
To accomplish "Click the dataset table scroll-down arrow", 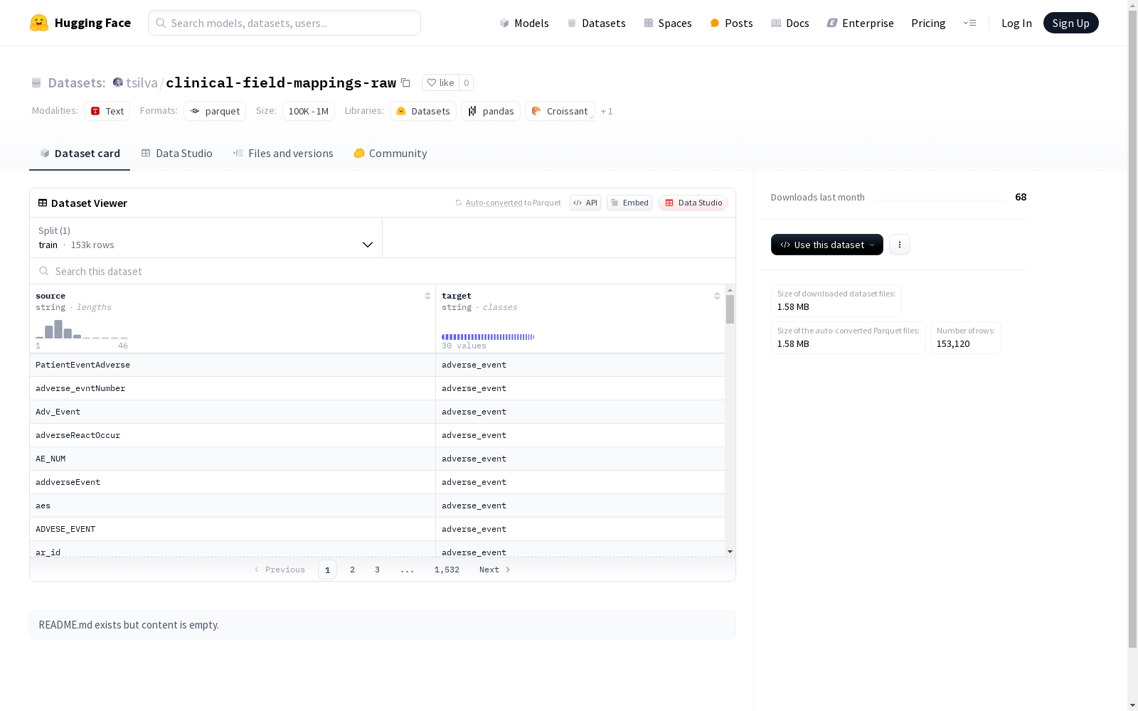I will click(x=730, y=552).
